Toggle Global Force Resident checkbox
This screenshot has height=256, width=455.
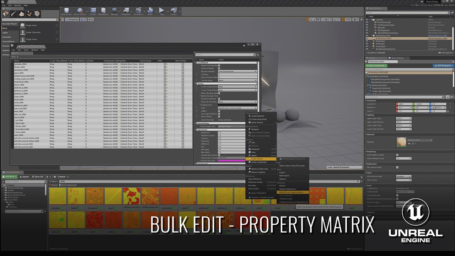click(219, 65)
